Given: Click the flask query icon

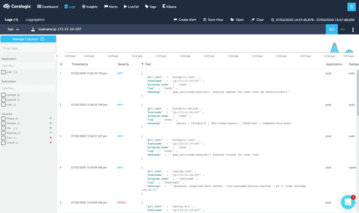Looking at the screenshot, I should tap(33, 30).
